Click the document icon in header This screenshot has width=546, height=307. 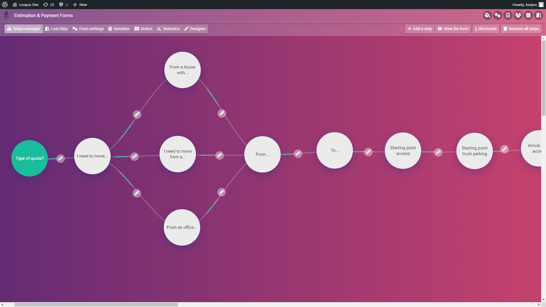[508, 15]
